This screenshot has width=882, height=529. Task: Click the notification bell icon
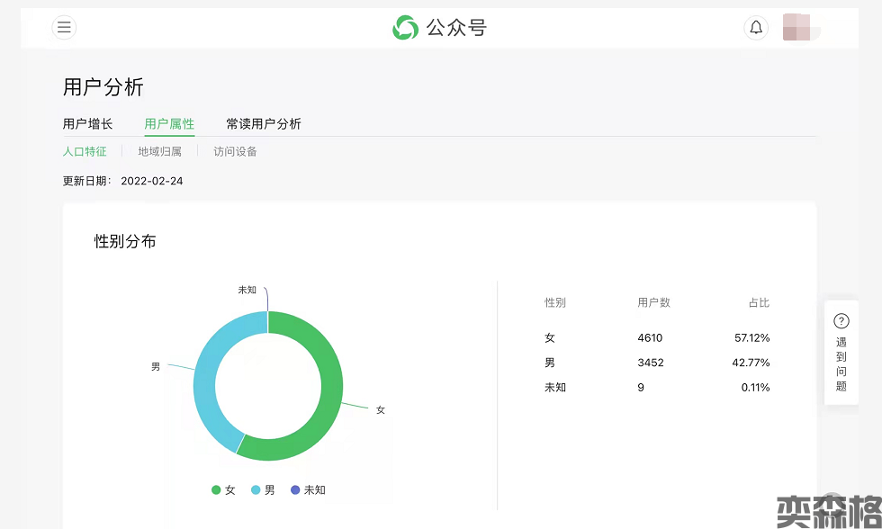click(756, 28)
